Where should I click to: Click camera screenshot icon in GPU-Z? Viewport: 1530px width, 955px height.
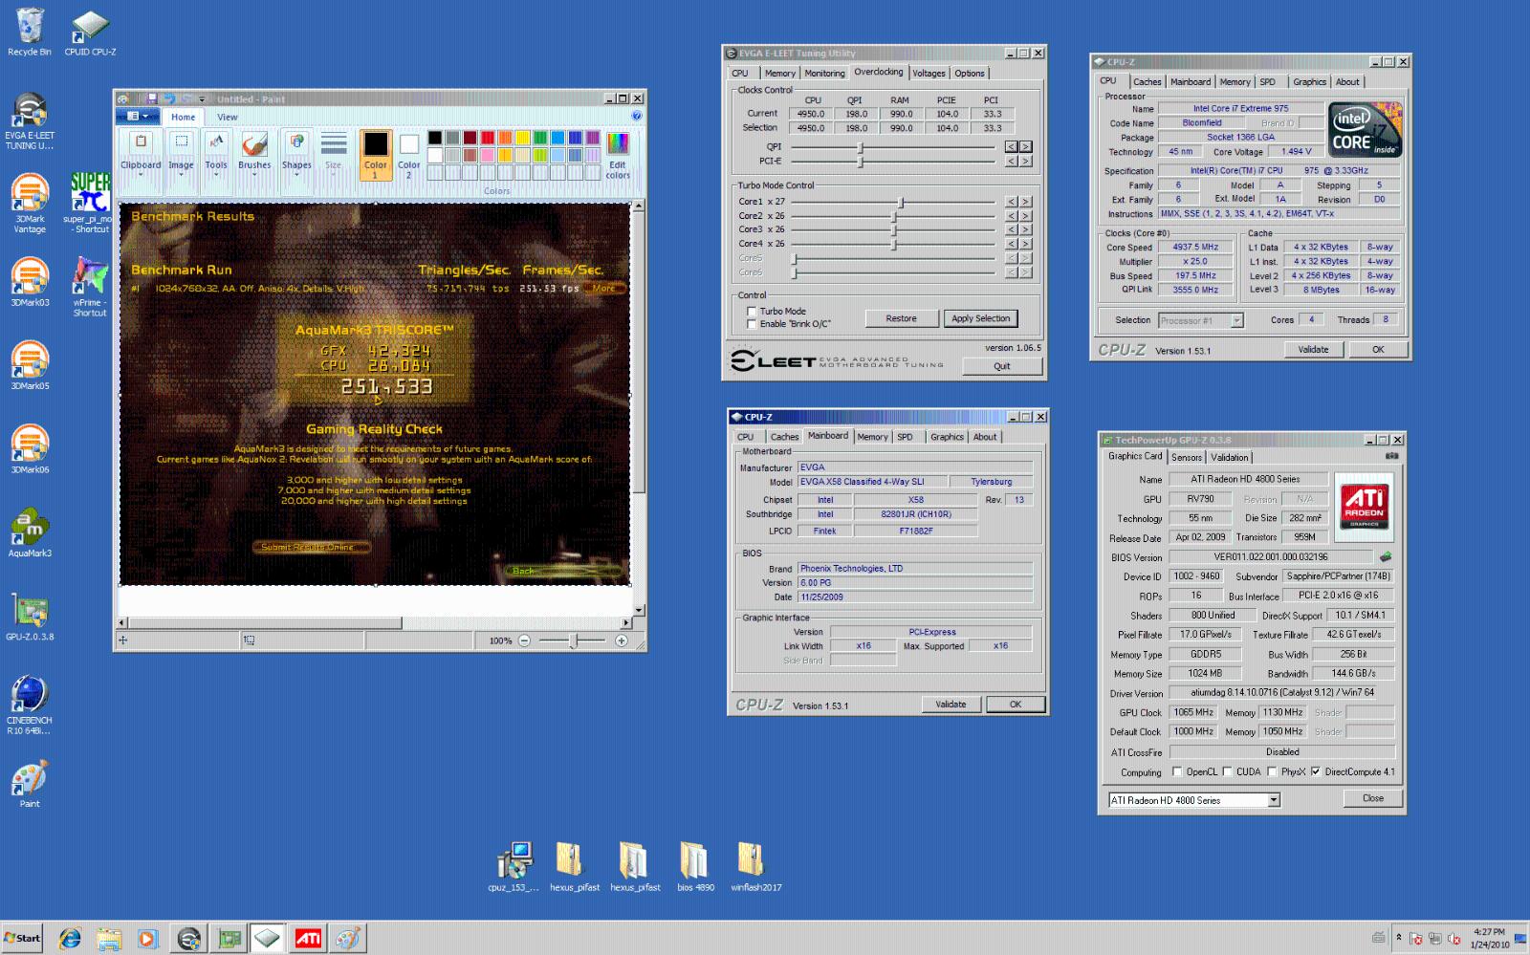(x=1391, y=456)
